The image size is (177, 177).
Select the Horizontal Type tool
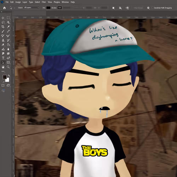pyautogui.click(x=3, y=58)
